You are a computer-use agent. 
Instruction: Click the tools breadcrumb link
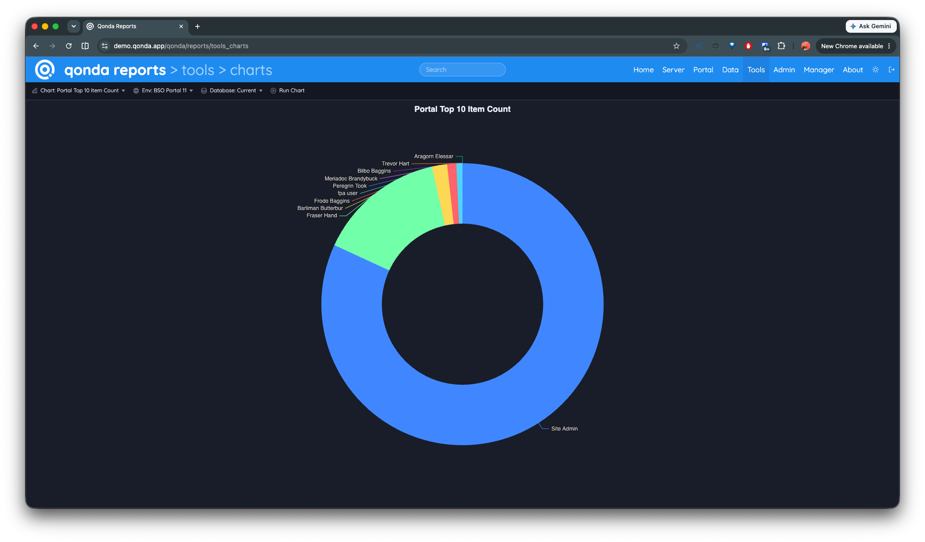[x=198, y=70]
